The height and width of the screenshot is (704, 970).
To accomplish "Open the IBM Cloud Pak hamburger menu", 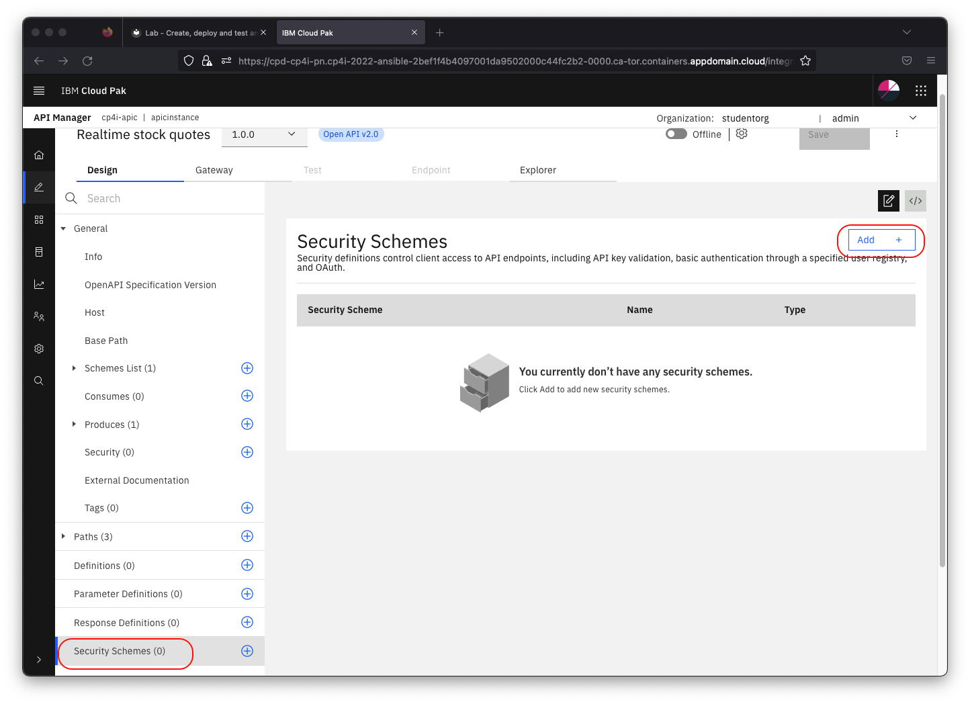I will pyautogui.click(x=39, y=91).
